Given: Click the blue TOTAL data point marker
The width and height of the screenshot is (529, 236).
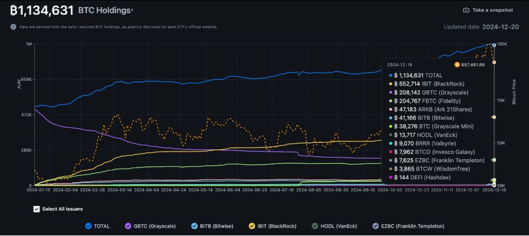Looking at the screenshot, I should tap(494, 45).
